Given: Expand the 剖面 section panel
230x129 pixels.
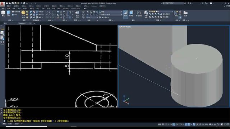Looking at the screenshot, I should tap(77, 20).
